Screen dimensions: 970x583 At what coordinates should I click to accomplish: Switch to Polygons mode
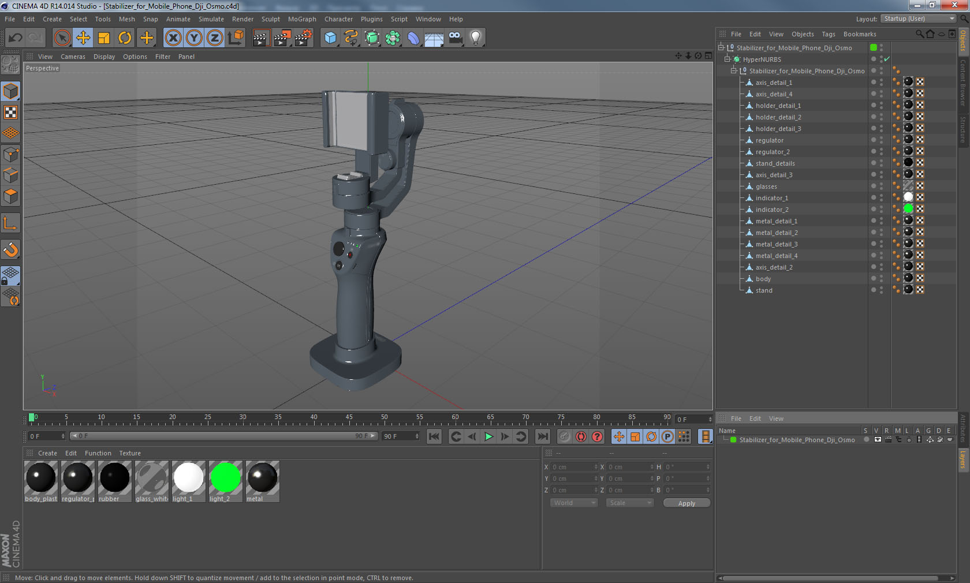tap(10, 196)
